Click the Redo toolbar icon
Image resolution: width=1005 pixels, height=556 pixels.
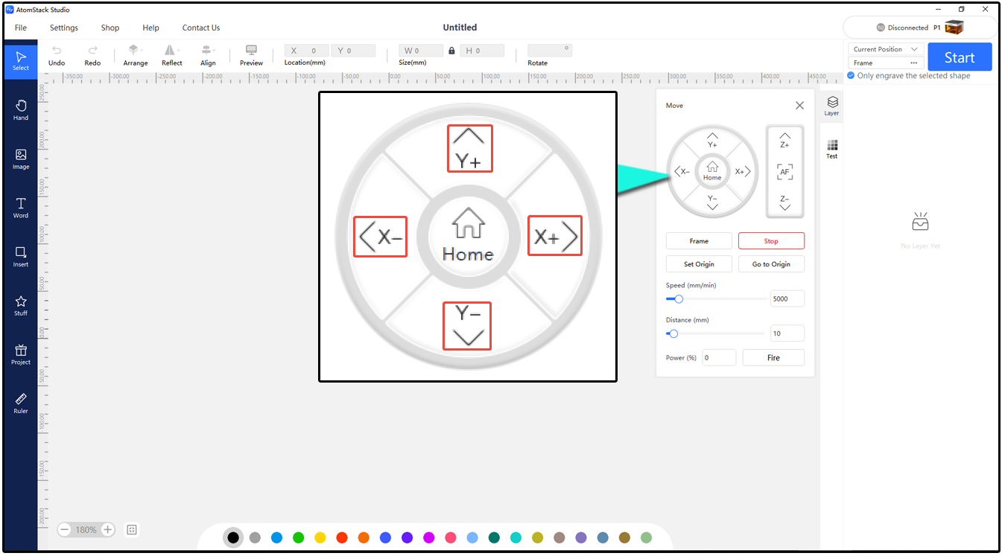click(92, 56)
